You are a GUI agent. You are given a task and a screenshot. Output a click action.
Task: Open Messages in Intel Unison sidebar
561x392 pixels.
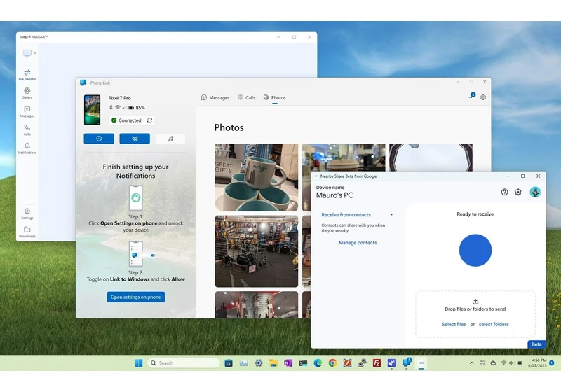point(27,112)
